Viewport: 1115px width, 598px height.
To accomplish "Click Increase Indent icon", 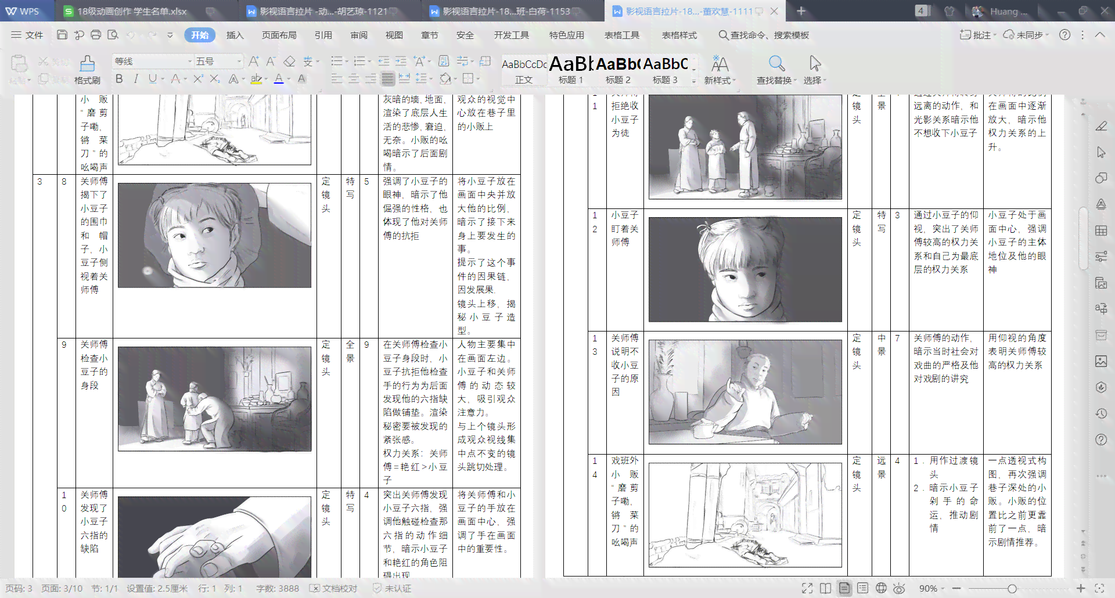I will [x=401, y=61].
